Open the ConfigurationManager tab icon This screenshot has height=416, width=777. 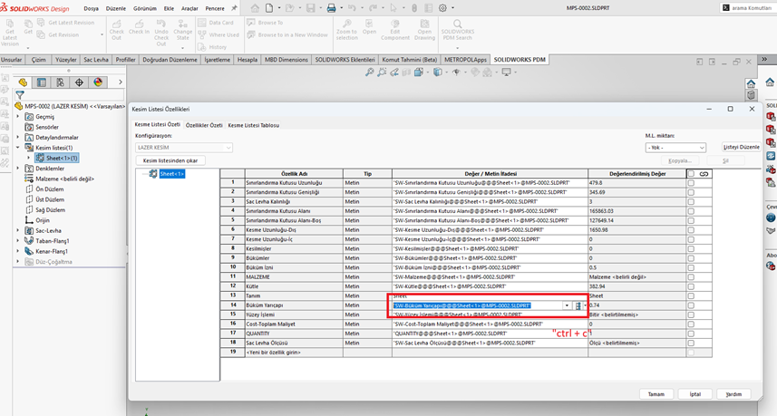point(60,82)
